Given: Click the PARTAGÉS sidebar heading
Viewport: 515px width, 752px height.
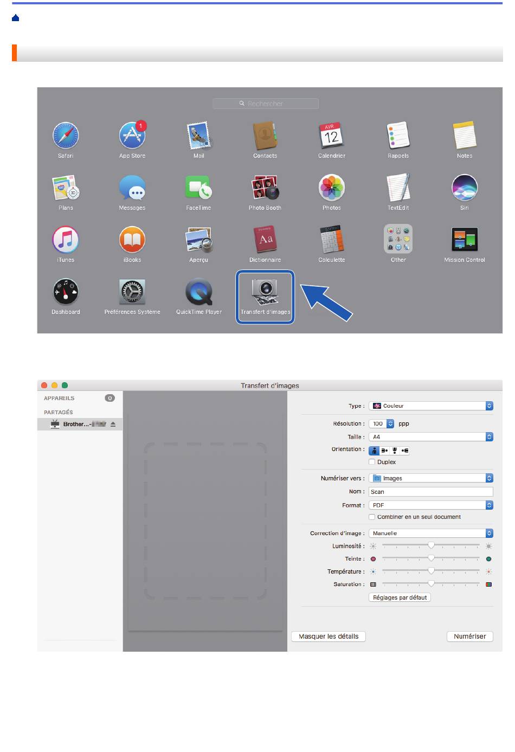Looking at the screenshot, I should pos(59,413).
